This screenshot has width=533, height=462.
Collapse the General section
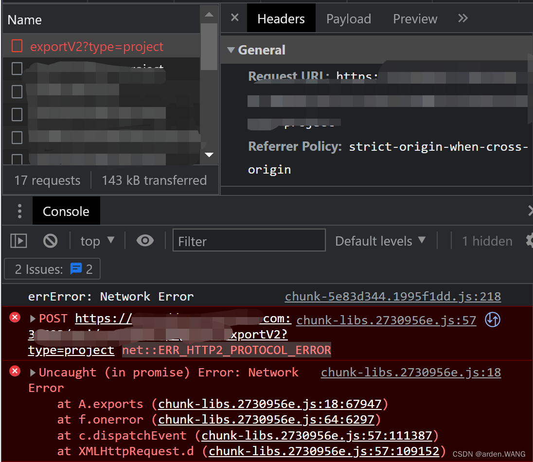pos(231,50)
